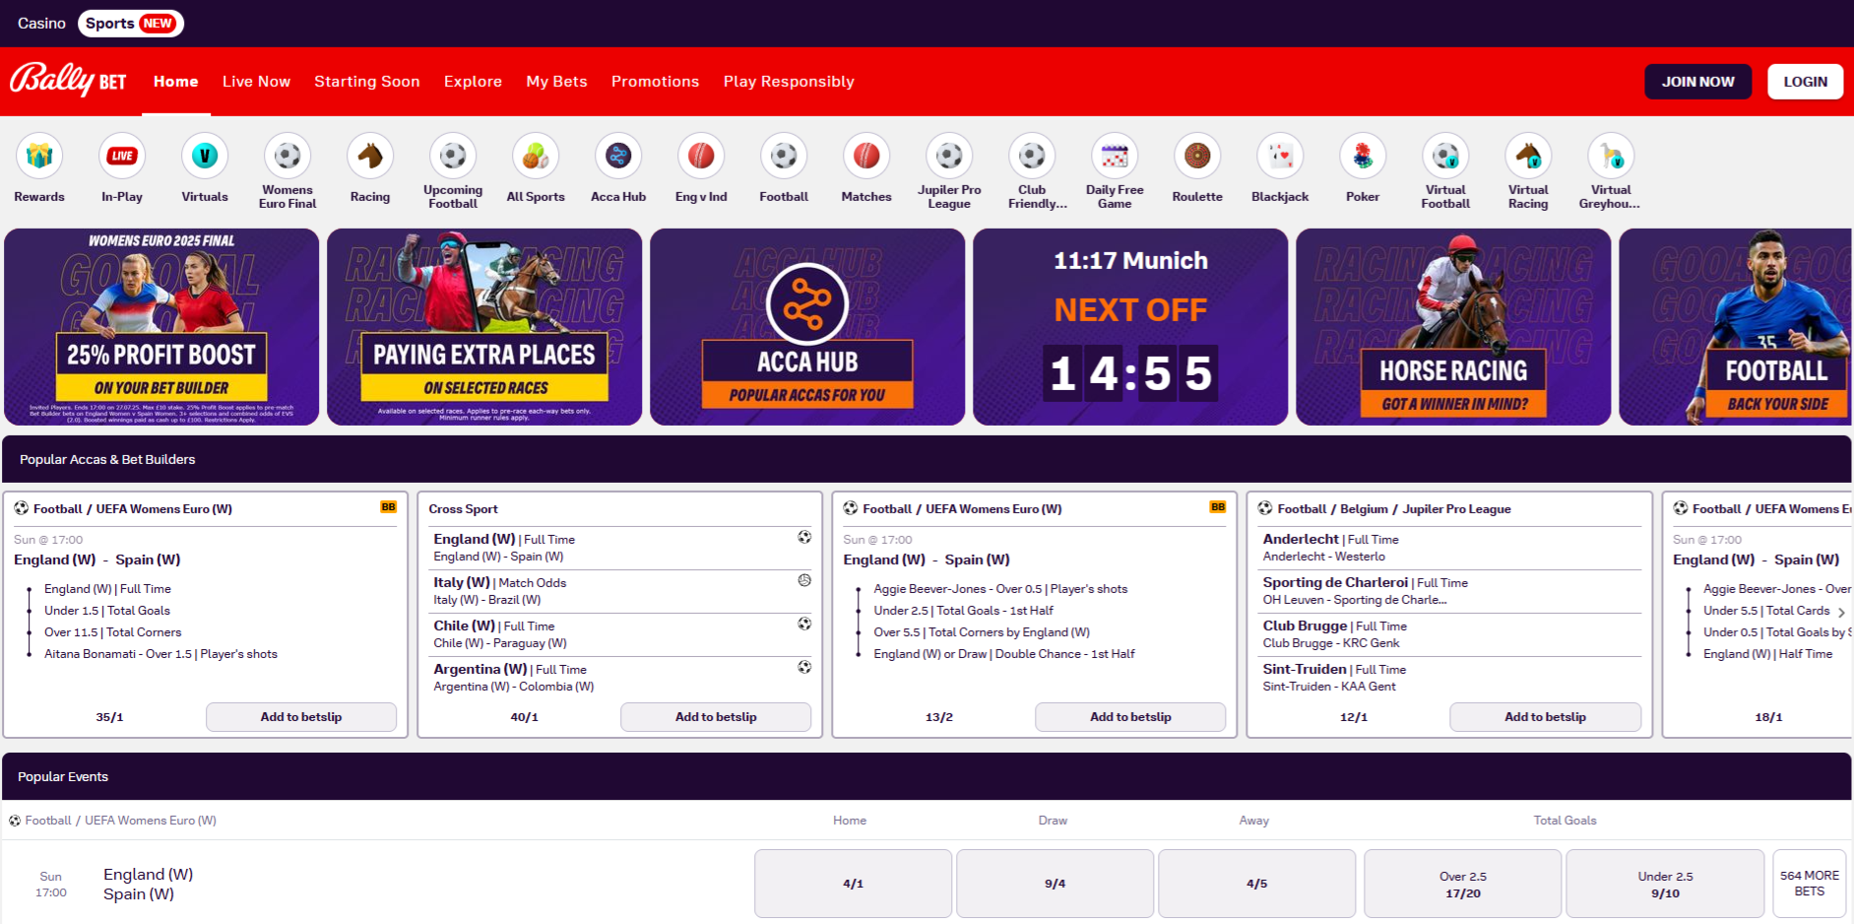1854x924 pixels.
Task: Open Play Responsibly navigation item
Action: (x=789, y=82)
